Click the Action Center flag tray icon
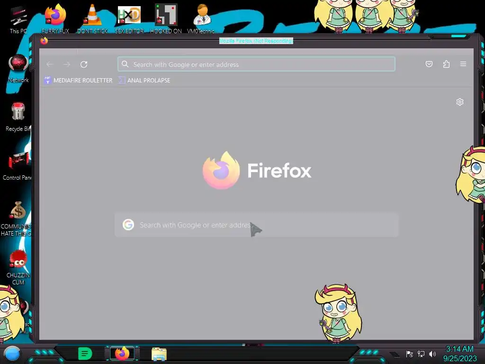This screenshot has width=485, height=364. (x=410, y=354)
